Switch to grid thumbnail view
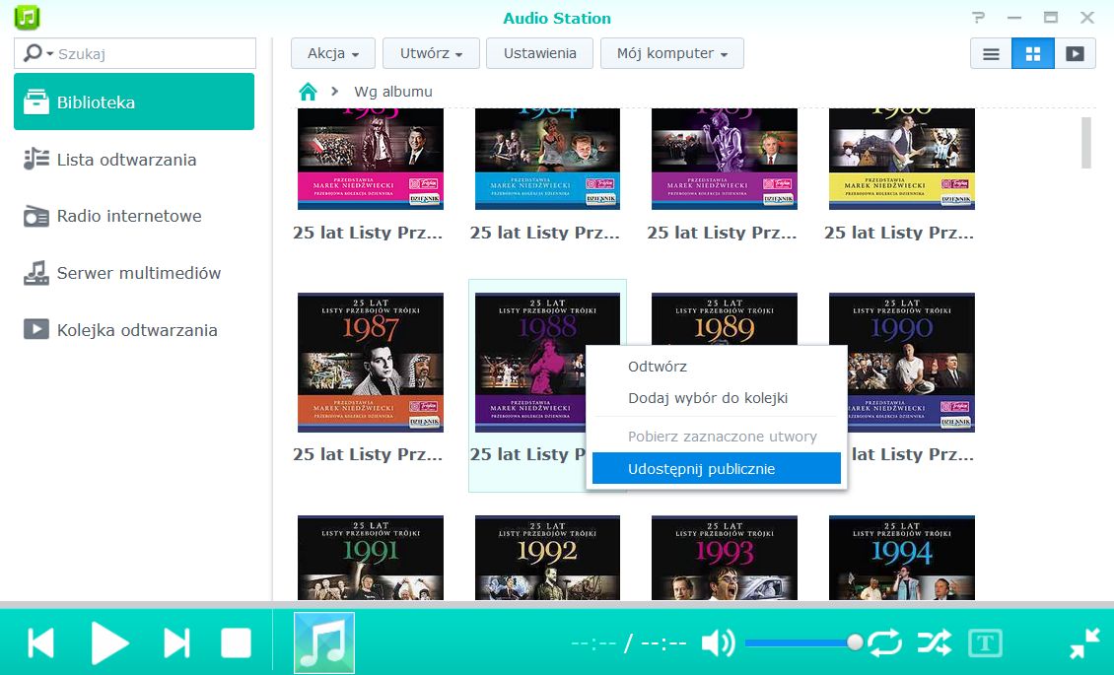Viewport: 1114px width, 675px height. 1033,53
